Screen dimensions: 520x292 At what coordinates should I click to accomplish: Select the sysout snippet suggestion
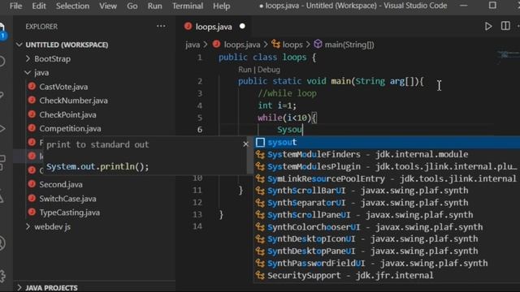click(387, 143)
